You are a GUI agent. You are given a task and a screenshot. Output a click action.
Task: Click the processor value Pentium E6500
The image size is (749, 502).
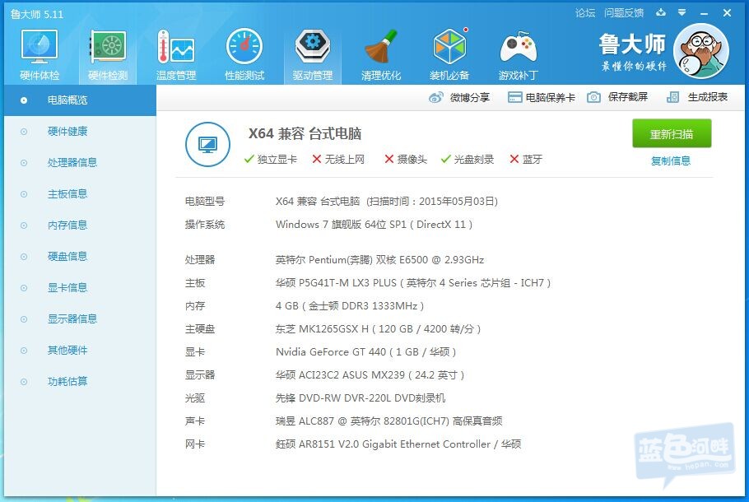tap(379, 260)
